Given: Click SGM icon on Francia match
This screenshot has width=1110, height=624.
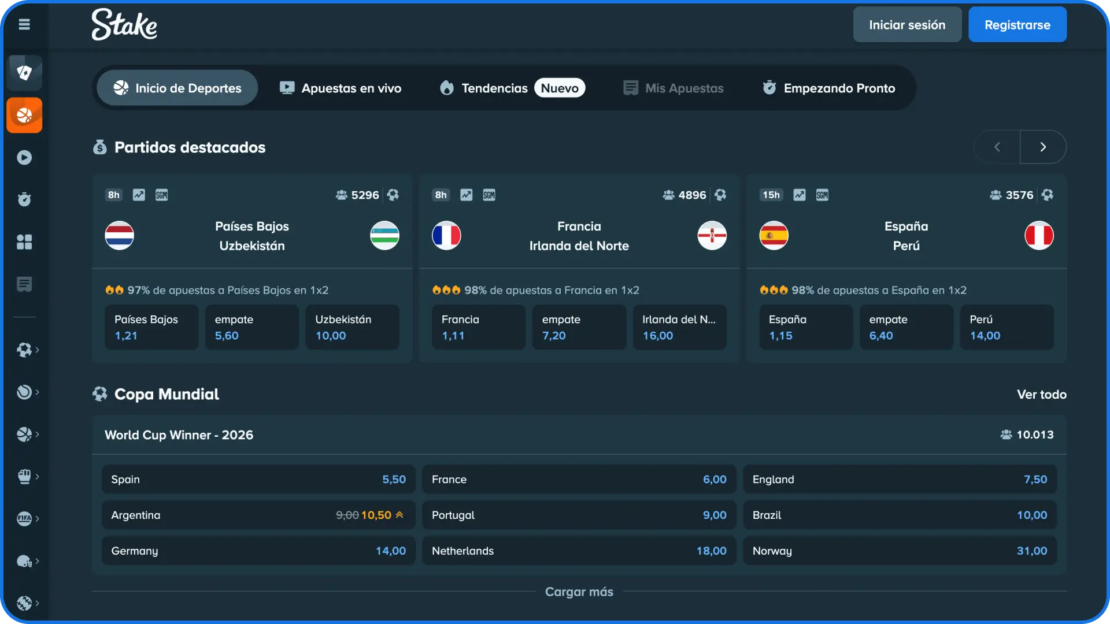Looking at the screenshot, I should [489, 195].
